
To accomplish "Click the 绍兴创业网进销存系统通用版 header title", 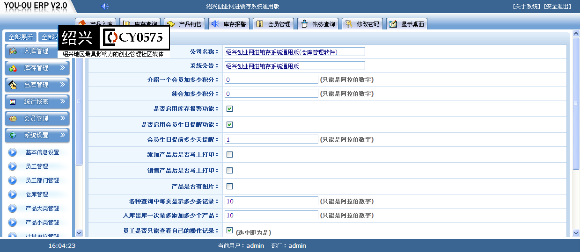I will 243,7.
